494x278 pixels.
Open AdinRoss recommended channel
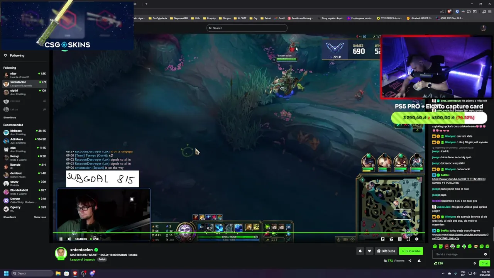tap(25, 141)
